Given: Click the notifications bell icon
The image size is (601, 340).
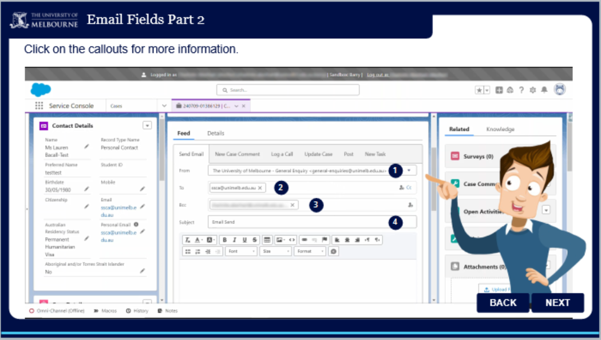Looking at the screenshot, I should pos(544,90).
